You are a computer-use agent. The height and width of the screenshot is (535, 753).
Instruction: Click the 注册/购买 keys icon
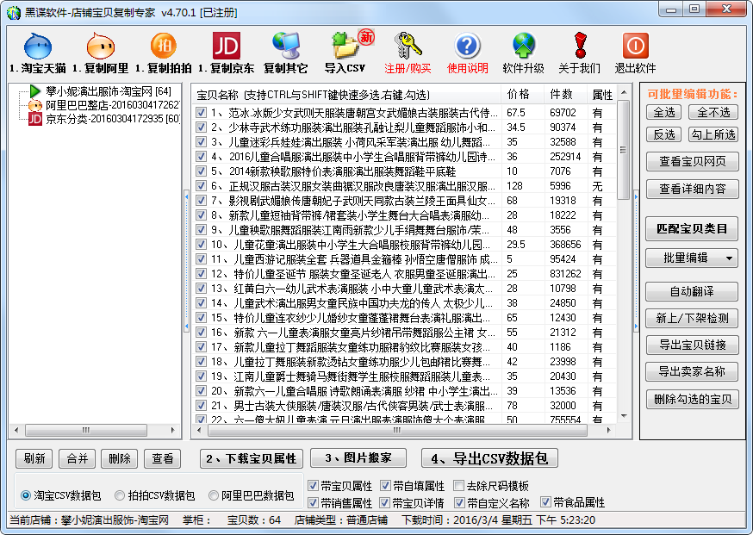(x=408, y=47)
